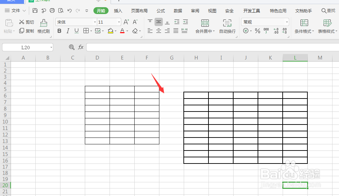Expand the Name Box dropdown
The width and height of the screenshot is (339, 196).
tap(51, 48)
